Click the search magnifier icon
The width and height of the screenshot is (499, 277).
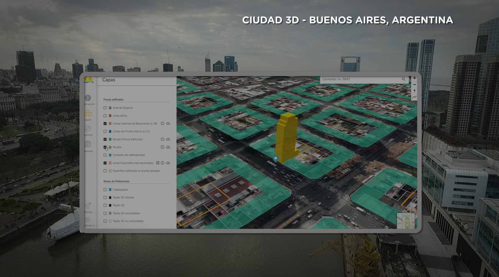[x=403, y=79]
